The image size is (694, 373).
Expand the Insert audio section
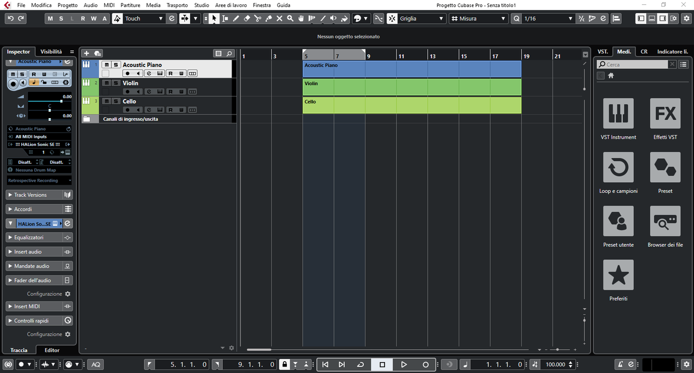pos(39,252)
